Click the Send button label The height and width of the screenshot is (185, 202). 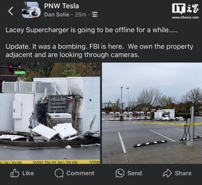pyautogui.click(x=135, y=173)
